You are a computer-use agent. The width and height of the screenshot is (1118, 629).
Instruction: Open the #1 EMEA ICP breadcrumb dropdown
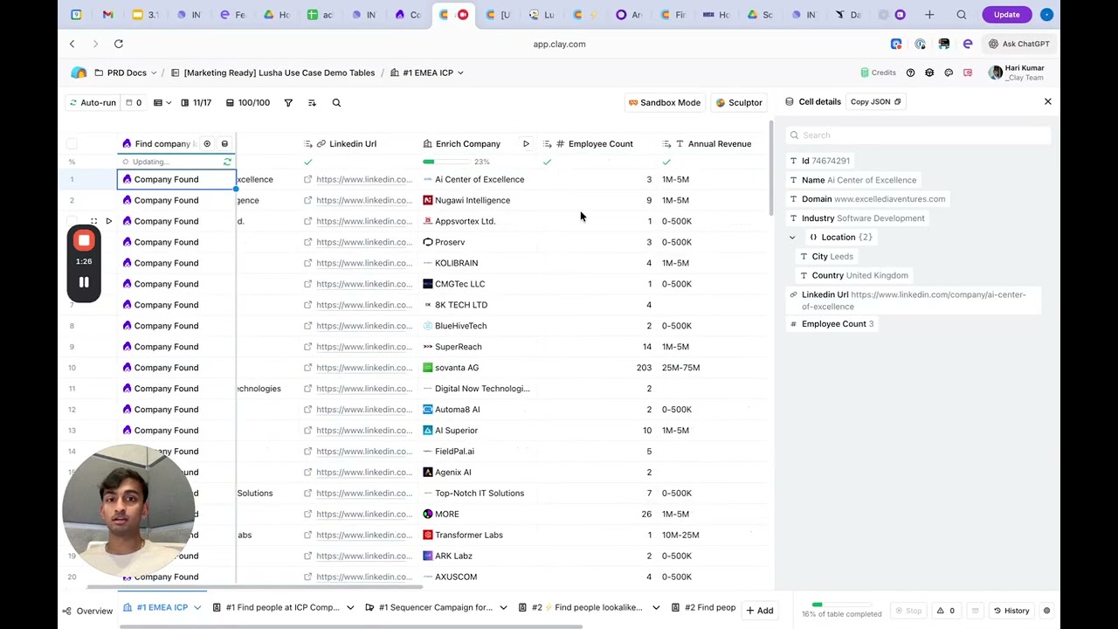[427, 73]
